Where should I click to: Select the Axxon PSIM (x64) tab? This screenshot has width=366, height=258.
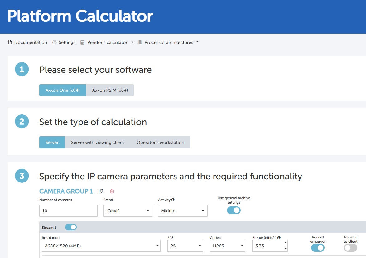[x=110, y=90]
